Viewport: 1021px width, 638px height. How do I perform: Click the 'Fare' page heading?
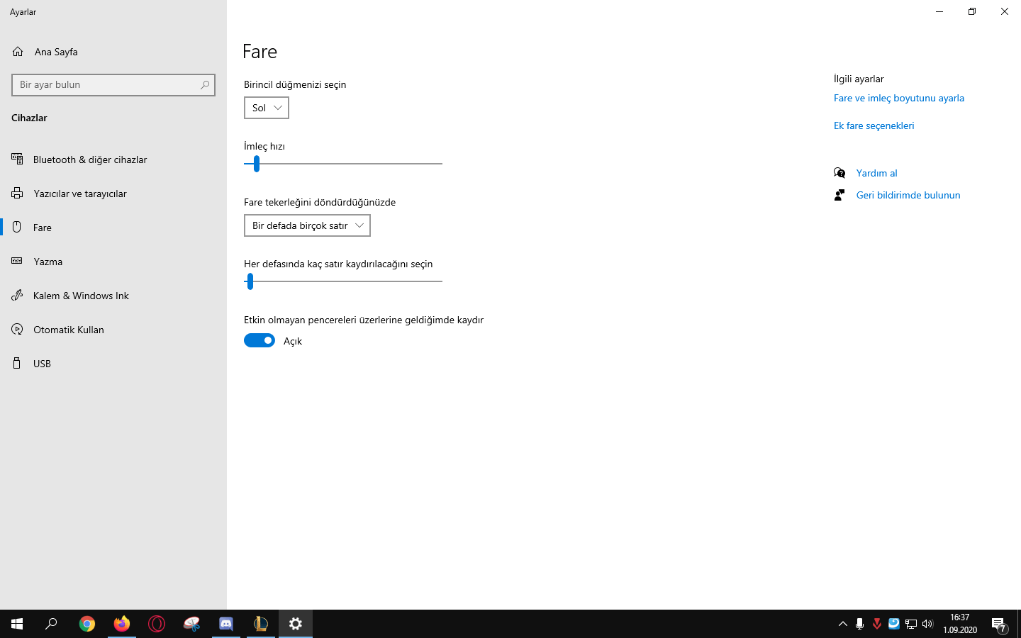coord(260,52)
